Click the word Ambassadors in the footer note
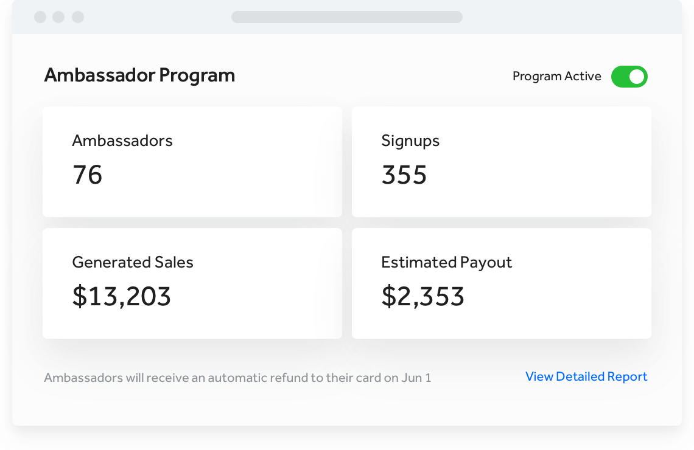The height and width of the screenshot is (450, 694). pos(83,378)
